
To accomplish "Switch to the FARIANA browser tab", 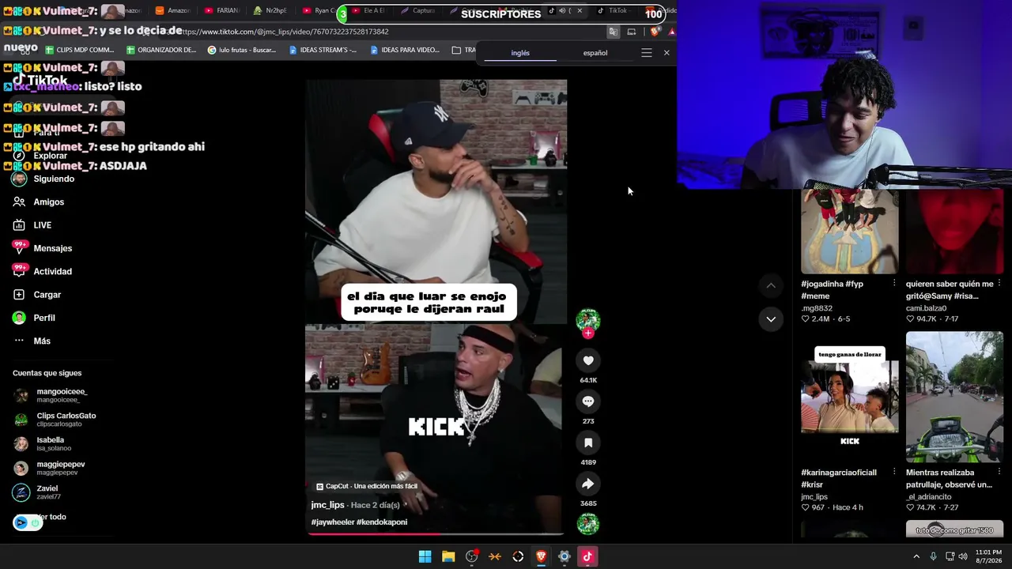I will coord(221,11).
